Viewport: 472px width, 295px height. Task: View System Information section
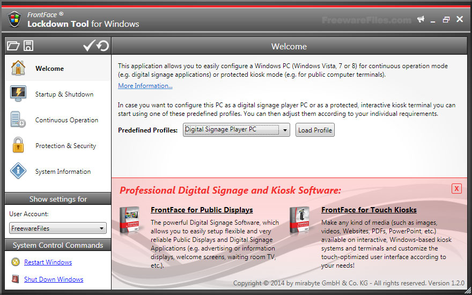point(58,171)
